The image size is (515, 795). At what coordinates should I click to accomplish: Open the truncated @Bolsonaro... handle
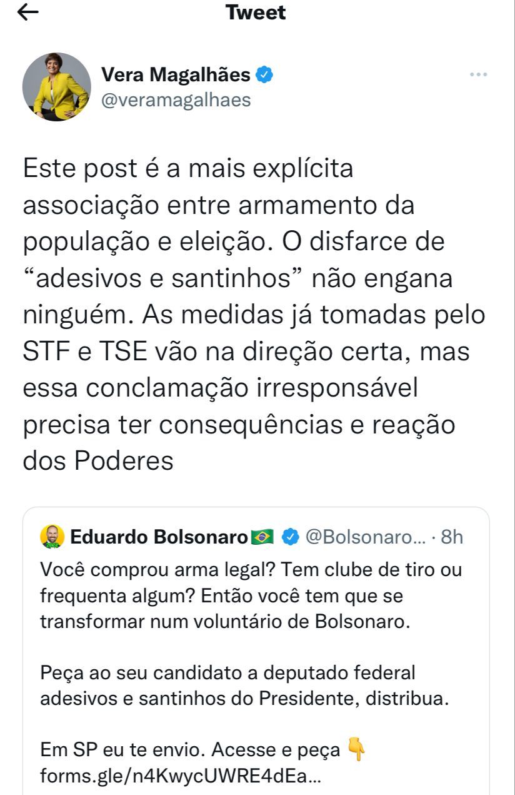[x=365, y=537]
